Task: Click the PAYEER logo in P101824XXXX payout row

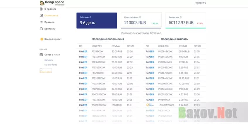Action: coord(150,62)
